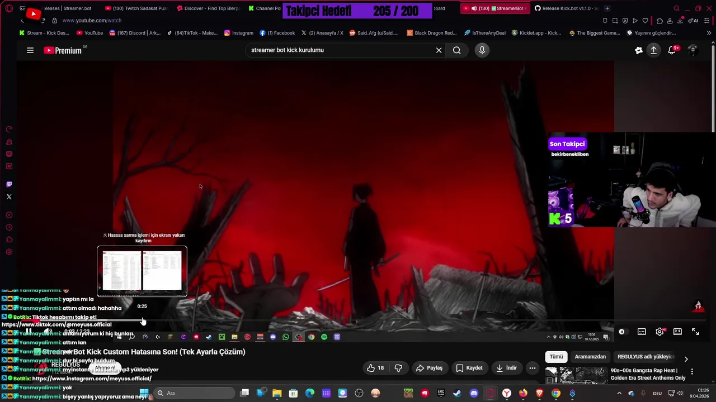Open 90s–00s Gangsta Rap Heat video title
716x402 pixels.
(648, 374)
